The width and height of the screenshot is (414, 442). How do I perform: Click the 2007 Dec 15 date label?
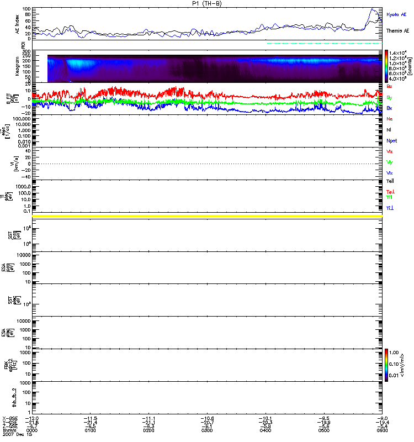(x=18, y=434)
